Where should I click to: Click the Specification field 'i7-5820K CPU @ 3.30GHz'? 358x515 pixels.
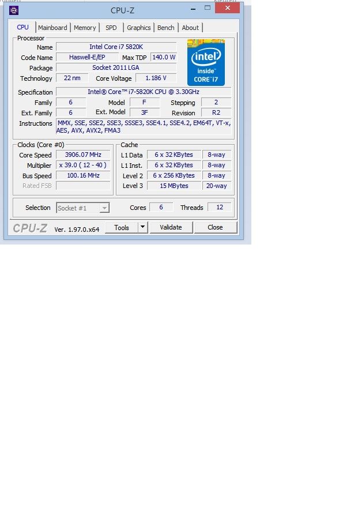144,92
